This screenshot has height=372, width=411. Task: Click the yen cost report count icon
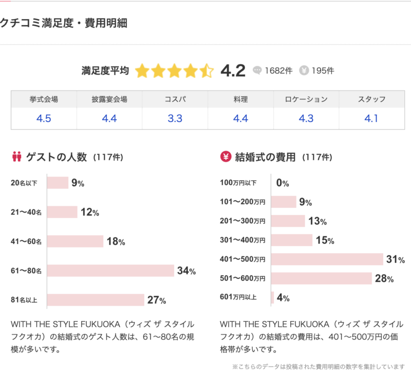(304, 71)
